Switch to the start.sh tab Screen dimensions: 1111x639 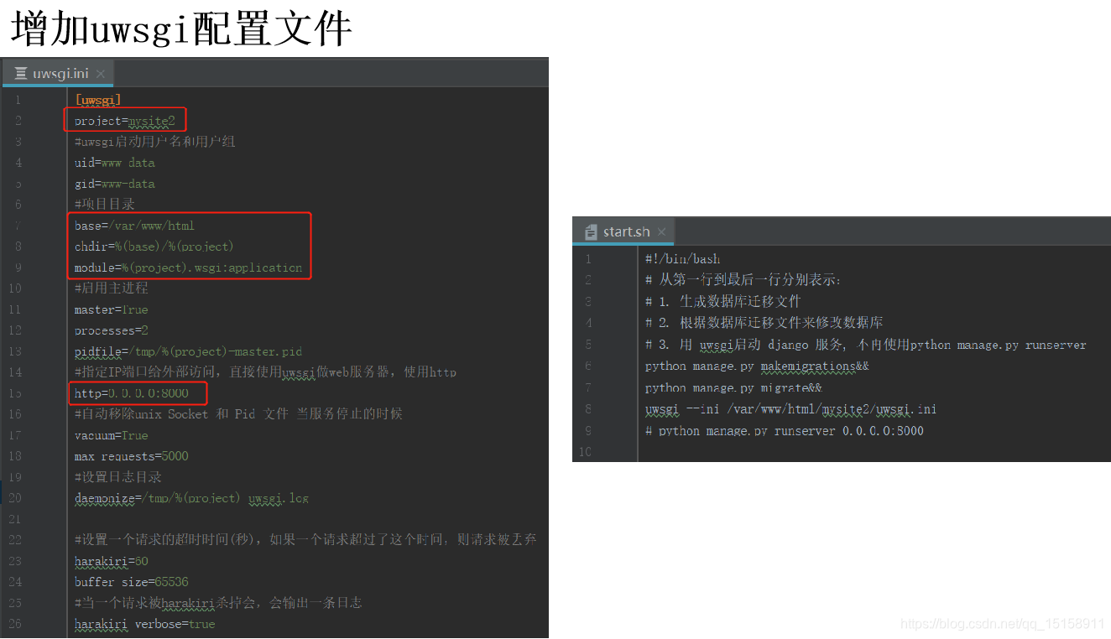[x=625, y=231]
